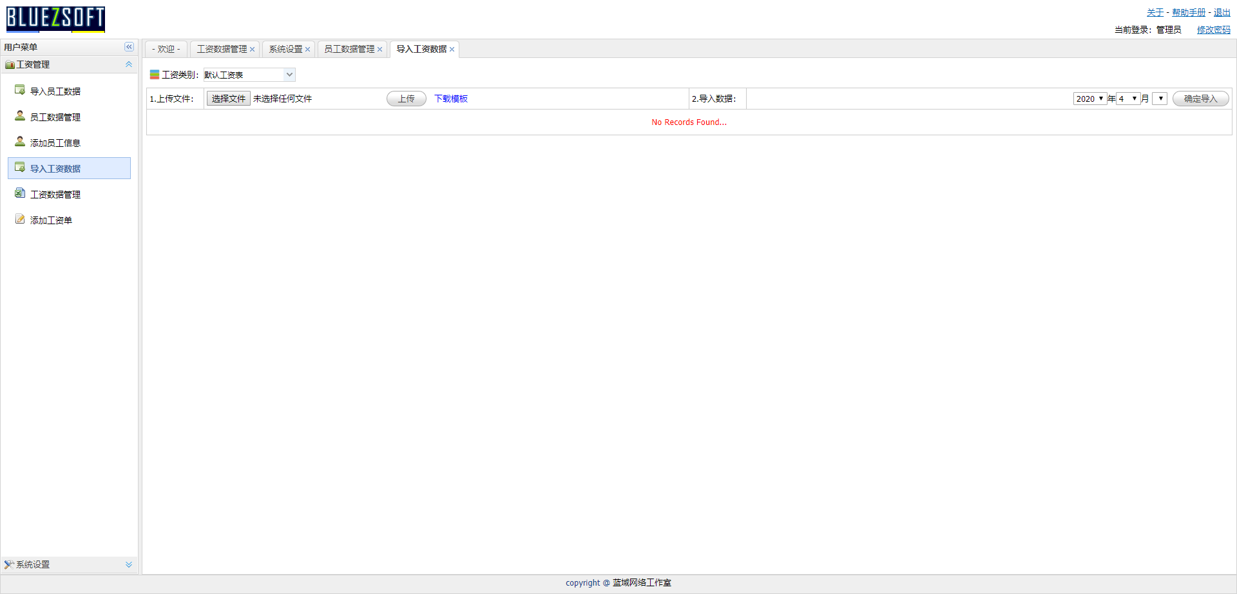Switch to the 员工数据管理 tab
Image resolution: width=1237 pixels, height=594 pixels.
tap(349, 49)
